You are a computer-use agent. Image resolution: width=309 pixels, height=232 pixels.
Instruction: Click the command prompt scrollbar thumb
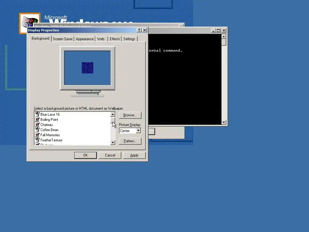[224, 42]
